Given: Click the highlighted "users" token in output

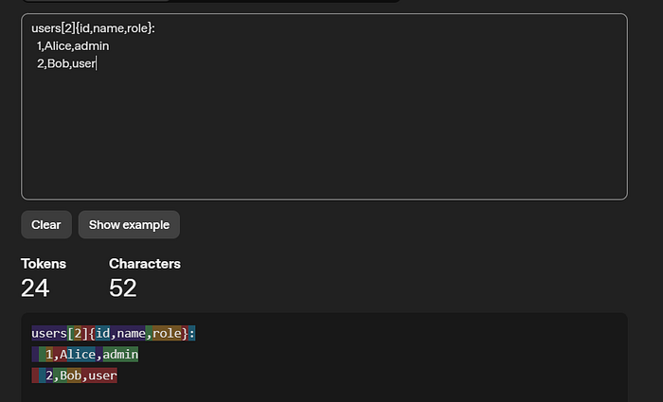Looking at the screenshot, I should (x=50, y=333).
